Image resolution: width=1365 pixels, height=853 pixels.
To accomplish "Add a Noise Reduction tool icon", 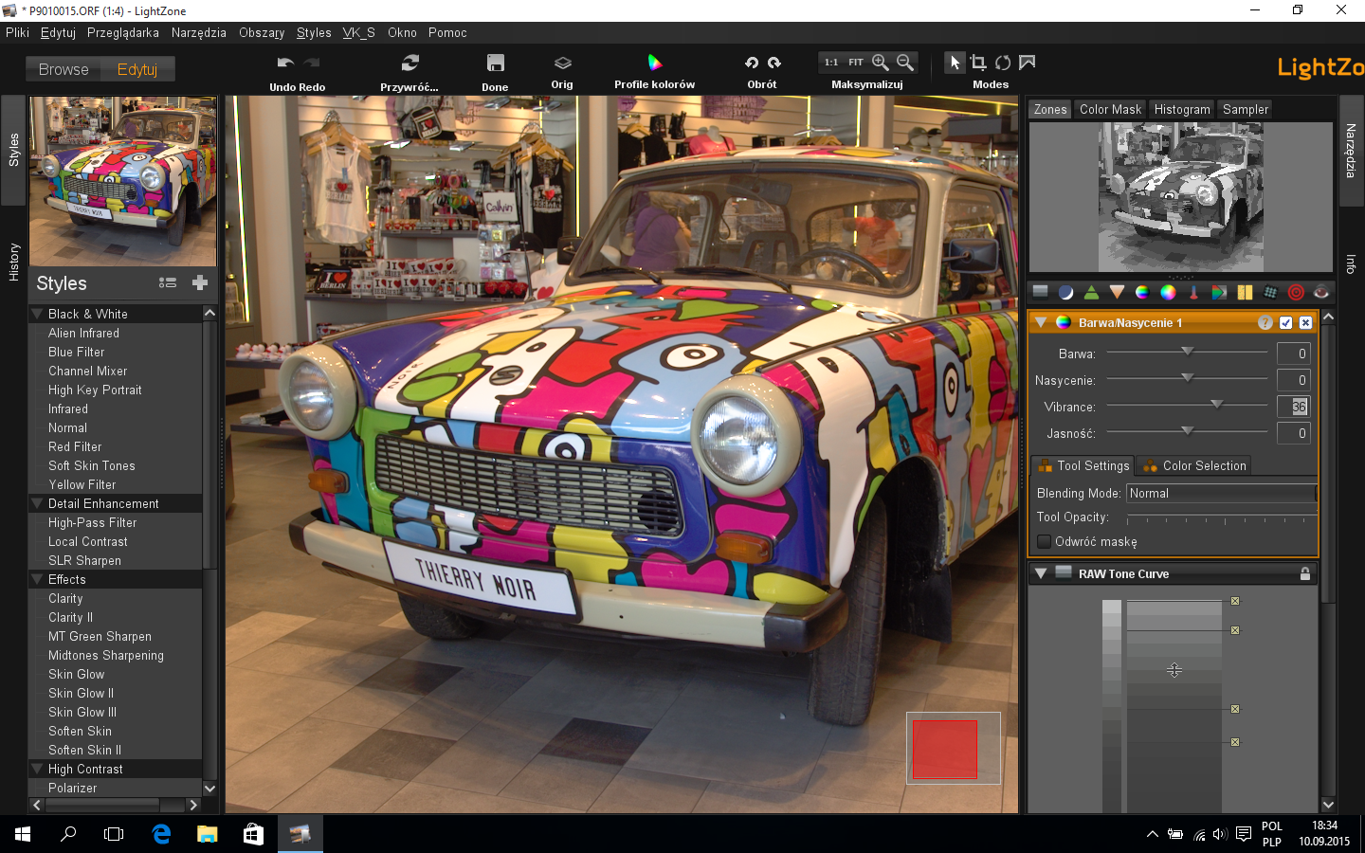I will click(x=1245, y=292).
